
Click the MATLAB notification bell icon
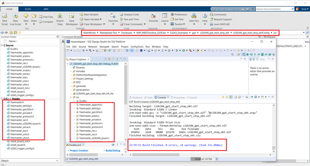click(x=297, y=9)
